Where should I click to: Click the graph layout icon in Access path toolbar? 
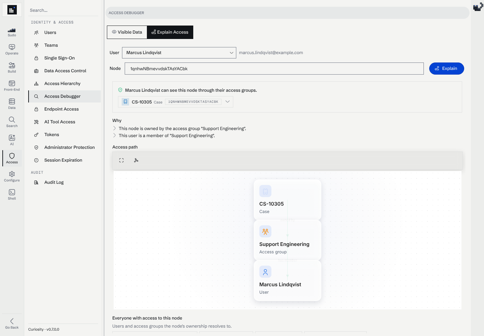(136, 161)
